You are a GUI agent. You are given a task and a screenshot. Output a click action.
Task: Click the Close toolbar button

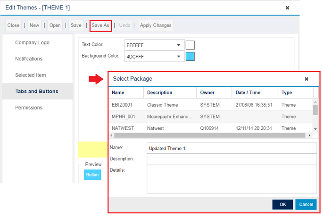pyautogui.click(x=14, y=25)
